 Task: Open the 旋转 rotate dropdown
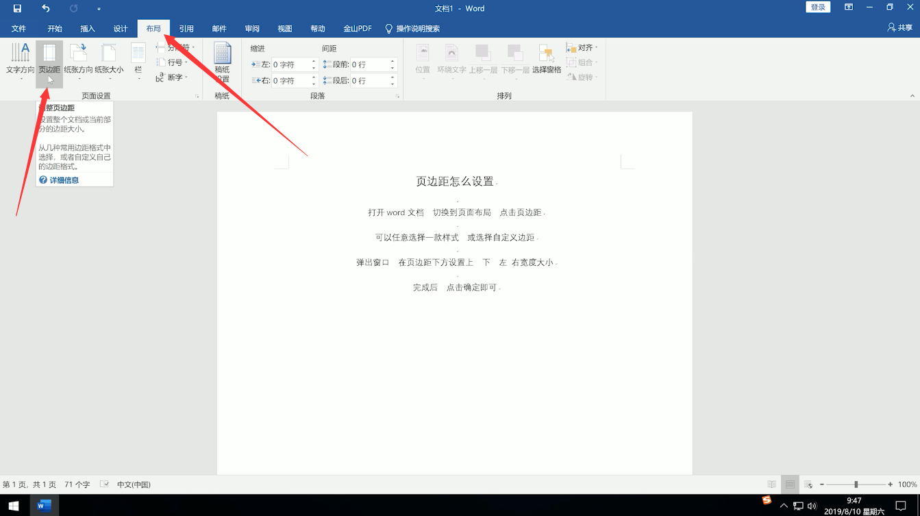click(582, 77)
